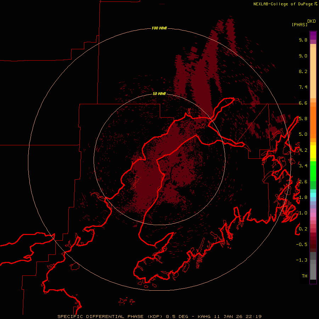The height and width of the screenshot is (319, 319).
Task: Select the 5.0 scale label
Action: pos(303,134)
